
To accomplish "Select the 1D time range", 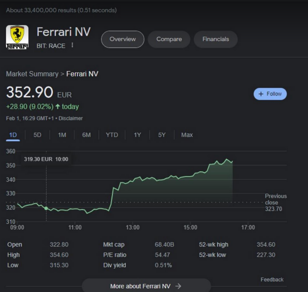I will coord(13,135).
